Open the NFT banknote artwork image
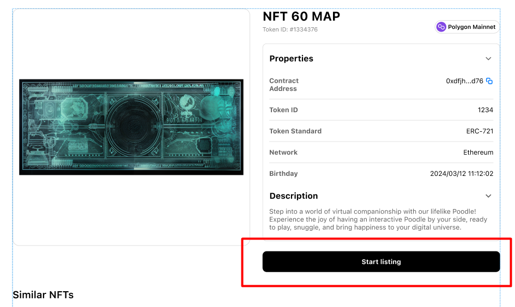This screenshot has height=307, width=515. 131,127
